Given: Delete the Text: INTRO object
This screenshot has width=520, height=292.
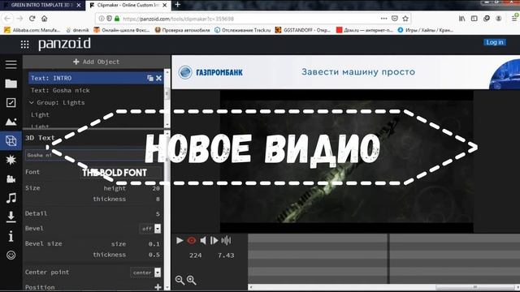Looking at the screenshot, I should (159, 78).
